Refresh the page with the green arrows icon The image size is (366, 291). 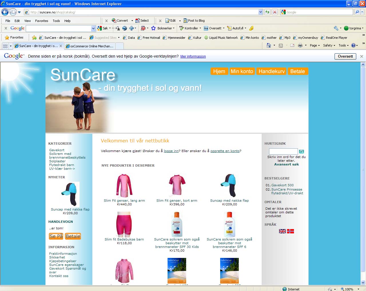(x=267, y=12)
